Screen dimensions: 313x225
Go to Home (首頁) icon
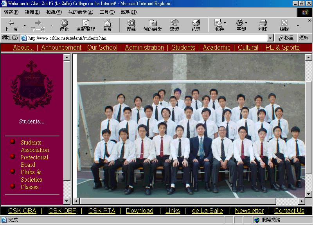click(107, 25)
